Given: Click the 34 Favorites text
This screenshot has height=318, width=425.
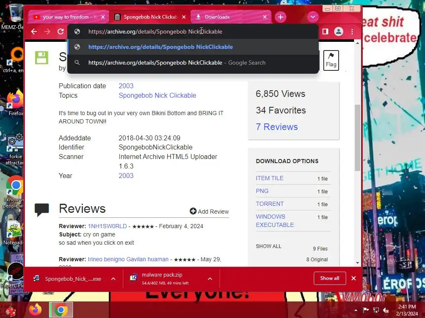Looking at the screenshot, I should (x=281, y=110).
